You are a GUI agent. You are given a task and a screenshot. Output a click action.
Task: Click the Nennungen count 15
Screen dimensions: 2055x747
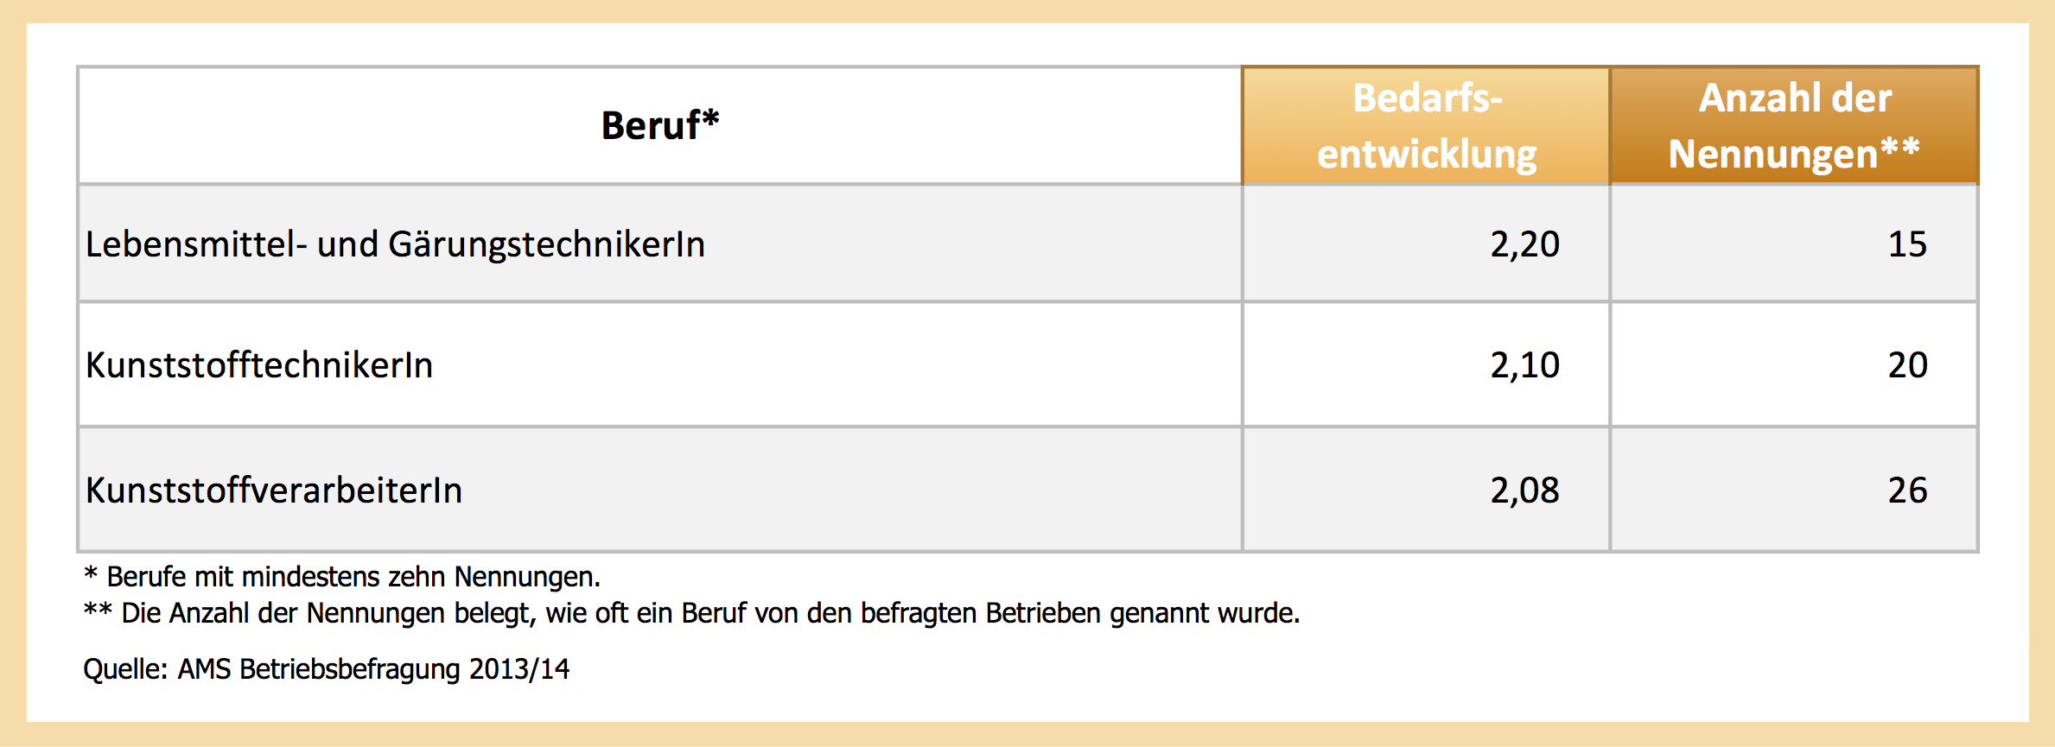(x=1907, y=244)
